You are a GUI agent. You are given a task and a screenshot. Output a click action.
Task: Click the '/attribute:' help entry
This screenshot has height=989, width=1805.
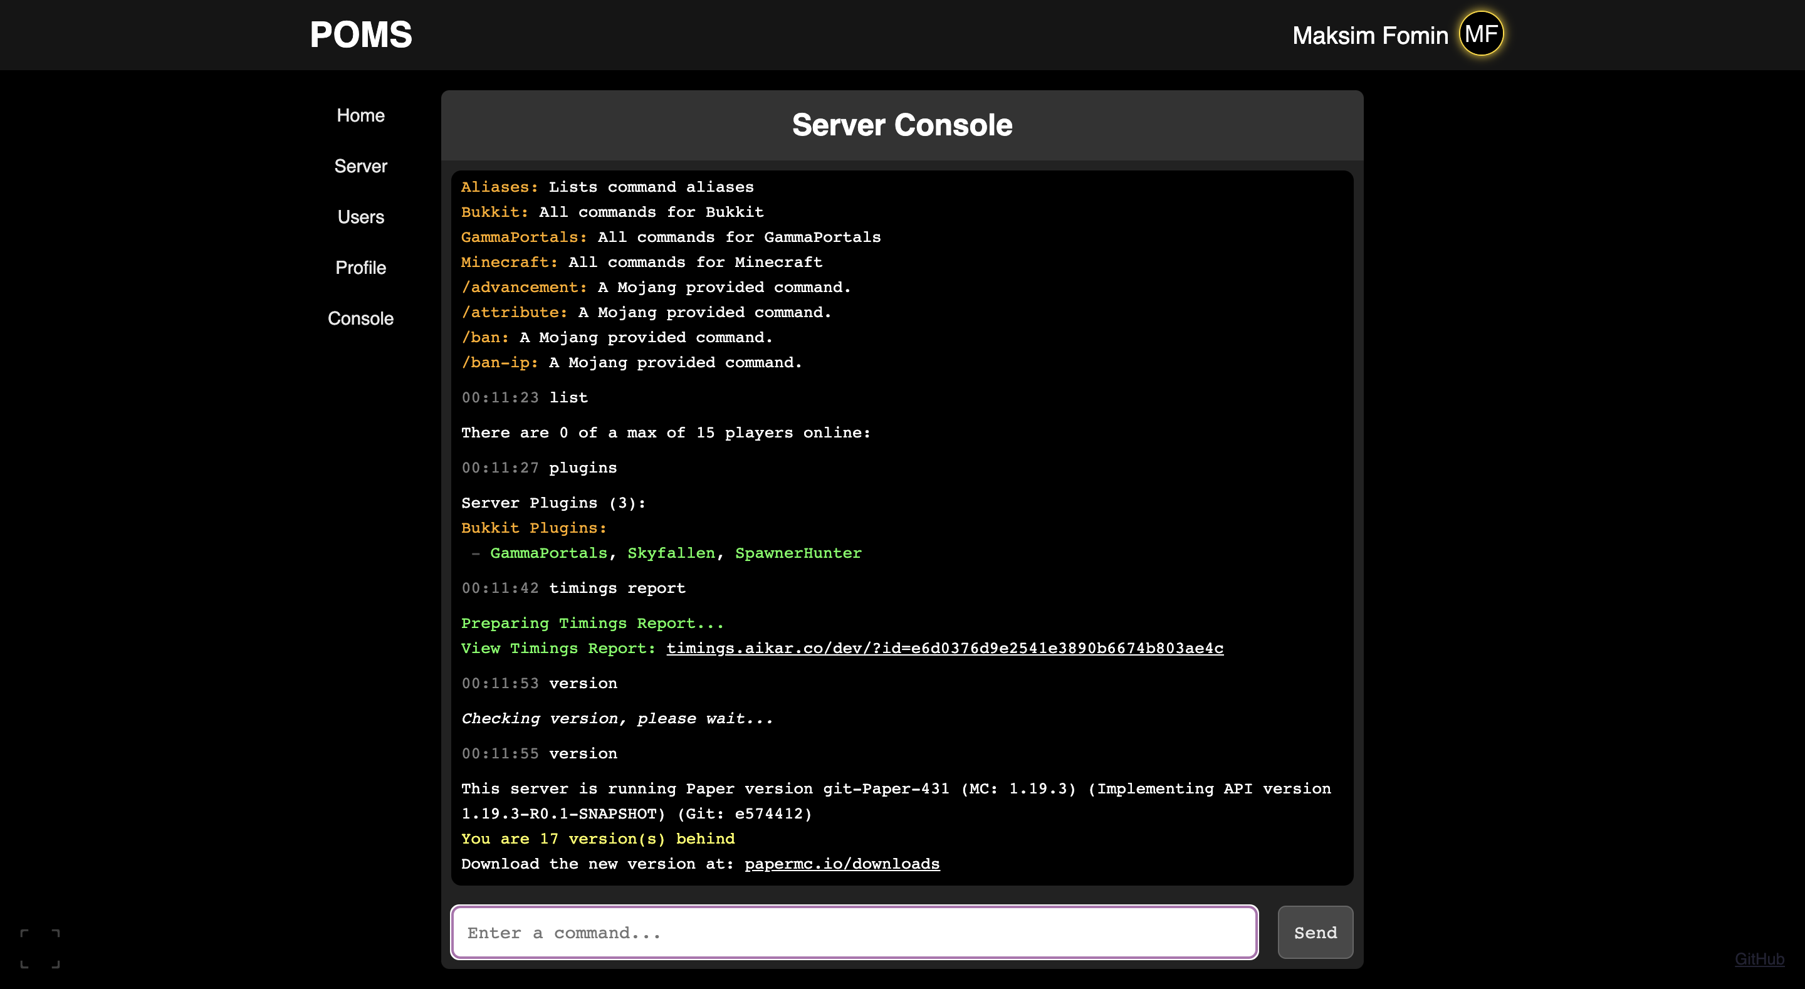(x=646, y=312)
